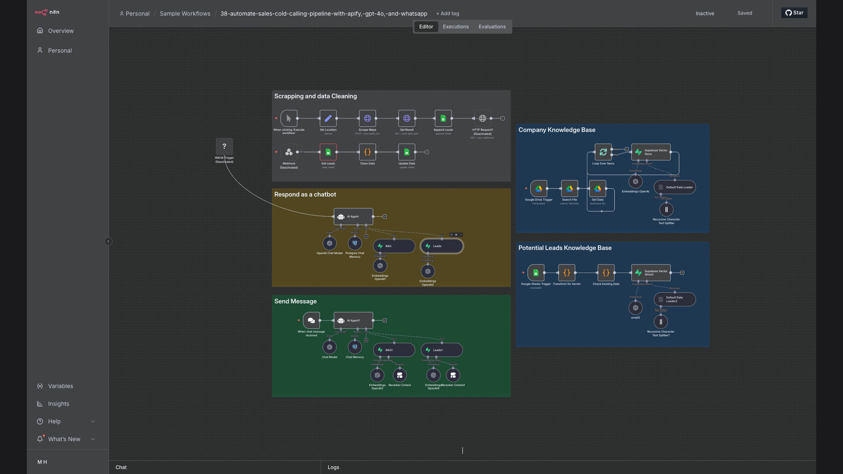The image size is (843, 474).
Task: Open Variables in the sidebar
Action: pyautogui.click(x=68, y=386)
